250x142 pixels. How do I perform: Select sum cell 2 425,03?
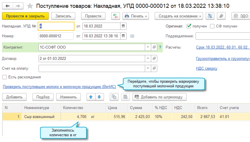[x=140, y=117]
